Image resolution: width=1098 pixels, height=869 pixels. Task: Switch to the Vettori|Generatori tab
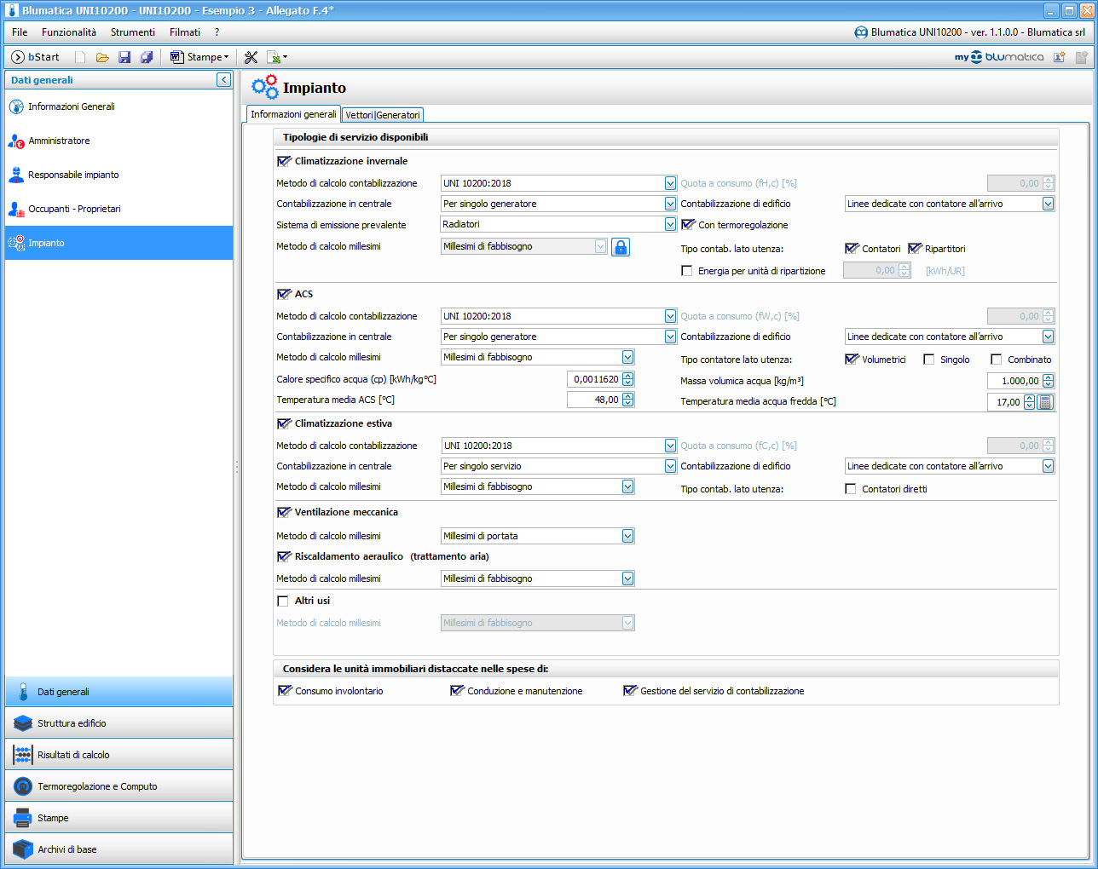(x=383, y=115)
